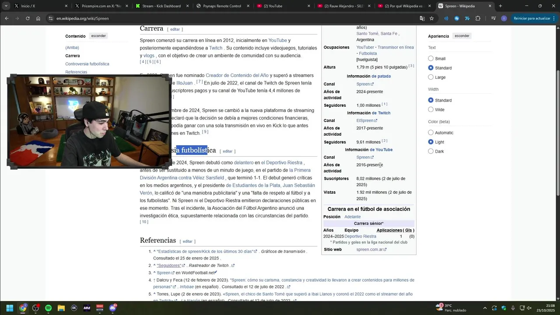This screenshot has height=315, width=560.
Task: Open the MM app in taskbar
Action: coord(87,308)
